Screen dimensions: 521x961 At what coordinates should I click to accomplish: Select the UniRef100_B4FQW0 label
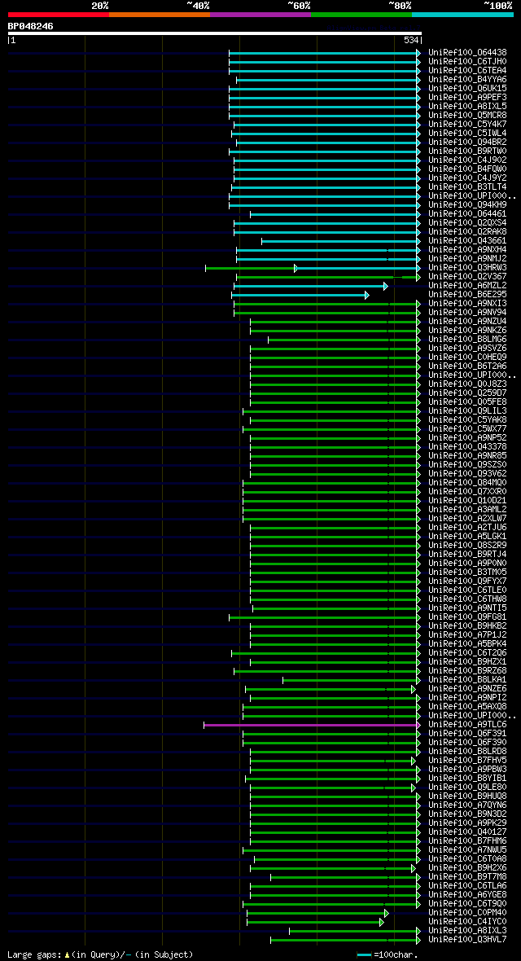click(467, 169)
